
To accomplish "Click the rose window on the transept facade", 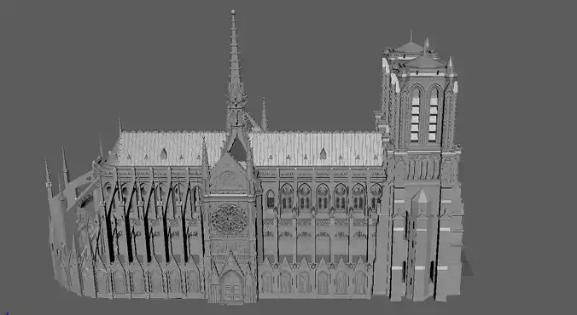I will pyautogui.click(x=229, y=219).
